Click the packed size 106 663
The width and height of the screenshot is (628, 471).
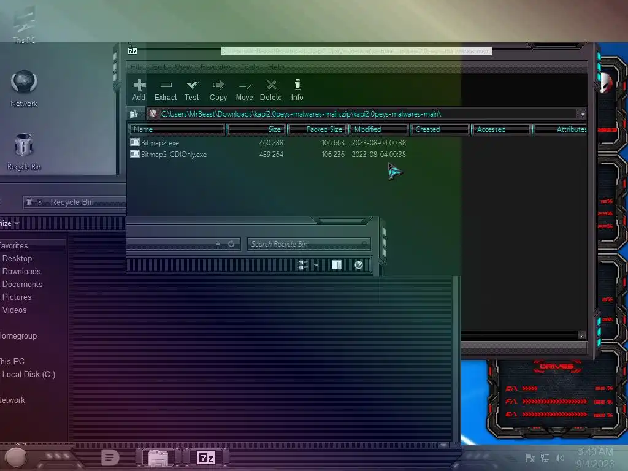333,142
